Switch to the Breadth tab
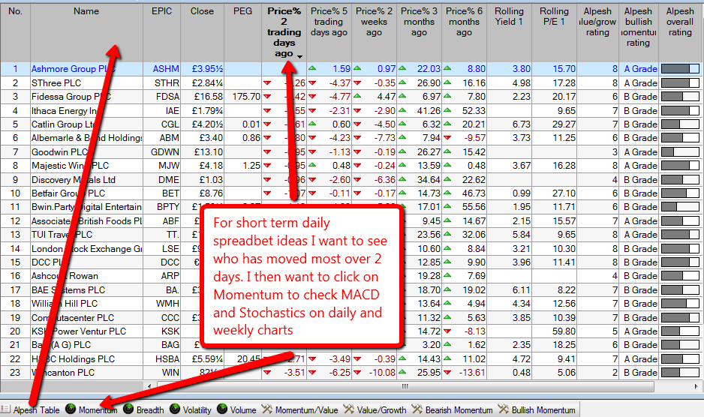This screenshot has width=704, height=417. tap(143, 409)
